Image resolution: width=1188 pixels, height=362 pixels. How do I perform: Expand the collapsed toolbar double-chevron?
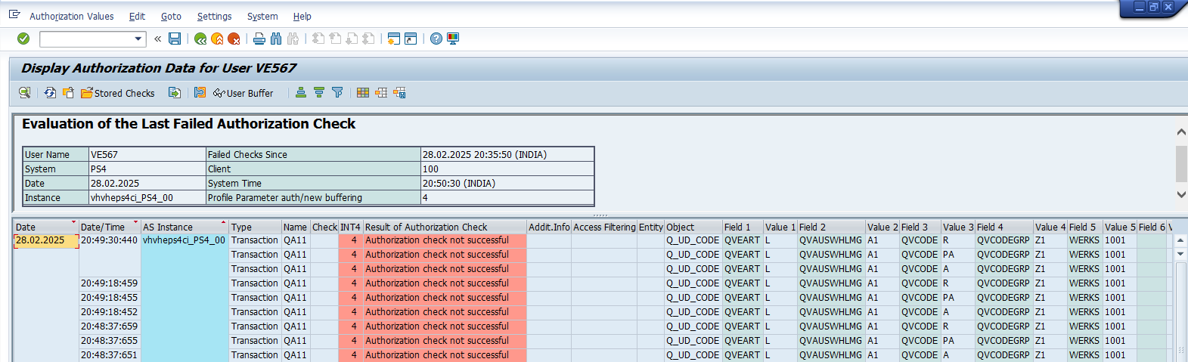click(157, 39)
